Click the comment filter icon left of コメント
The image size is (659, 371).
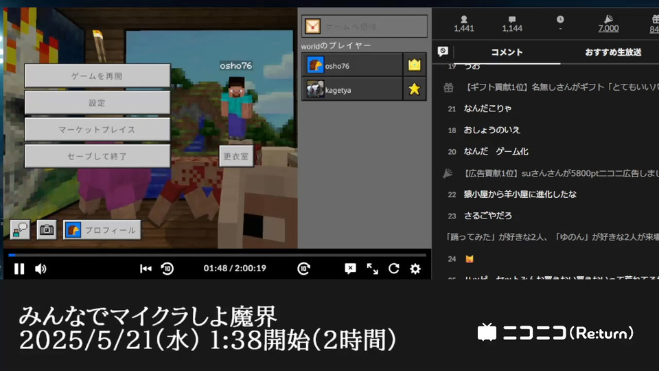(x=443, y=52)
